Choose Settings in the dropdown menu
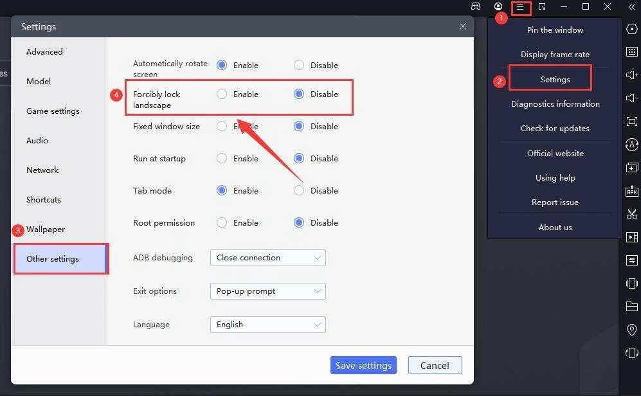641x396 pixels. (x=555, y=79)
